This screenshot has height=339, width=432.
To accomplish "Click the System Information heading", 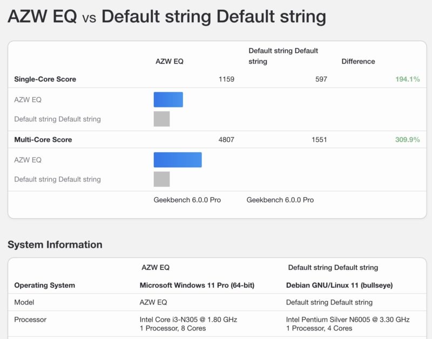I will coord(55,245).
